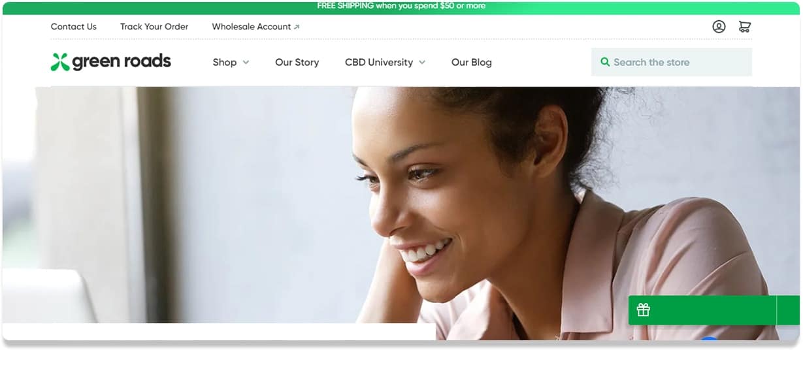
Task: Click the FREE SHIPPING promo banner
Action: (401, 6)
